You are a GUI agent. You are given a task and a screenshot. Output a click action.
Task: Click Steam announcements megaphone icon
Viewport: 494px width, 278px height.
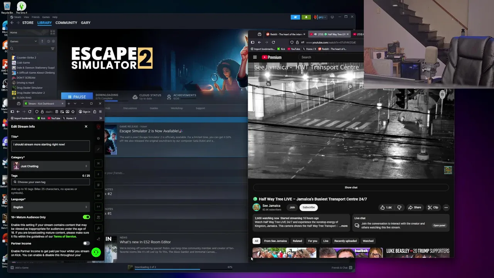coord(295,17)
